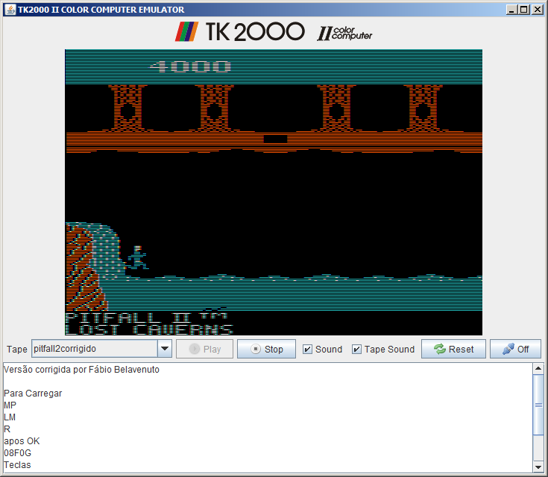This screenshot has width=548, height=477.
Task: Click the black pit hole in the orange ground
Action: (x=275, y=139)
